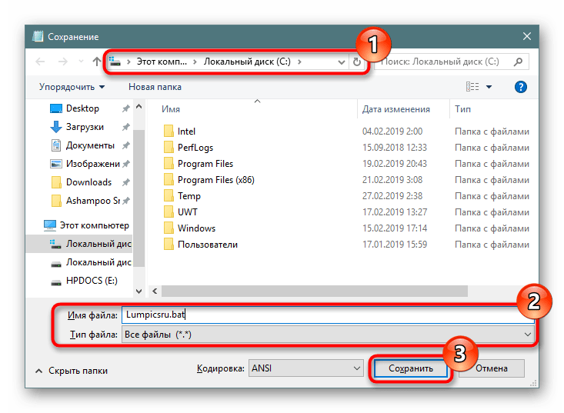Click Windows folder icon
Image resolution: width=564 pixels, height=413 pixels.
click(x=169, y=228)
